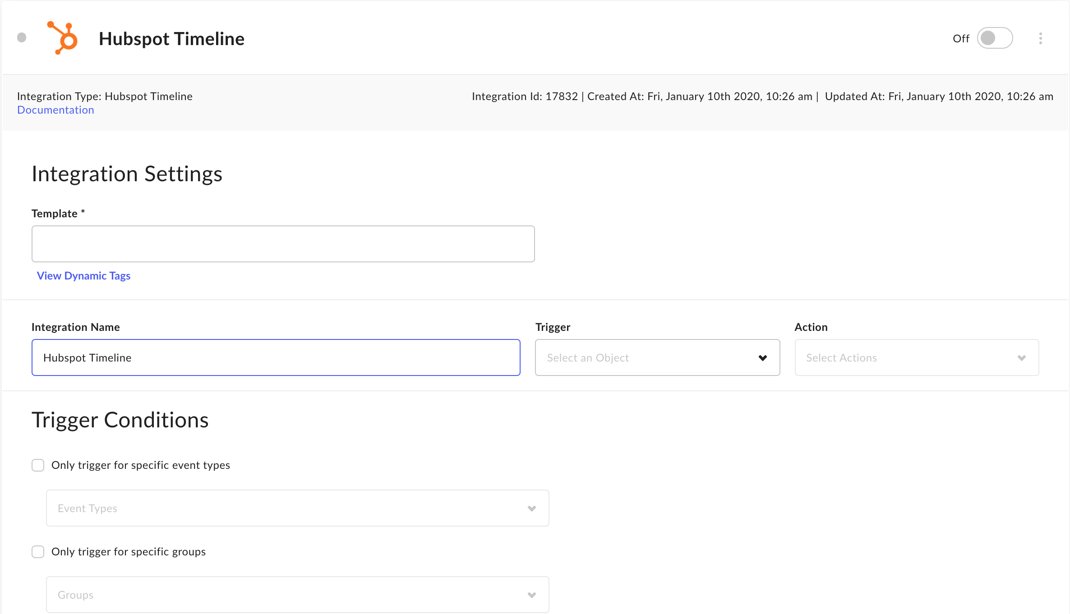
Task: Click the Created At timestamp text
Action: coord(700,96)
